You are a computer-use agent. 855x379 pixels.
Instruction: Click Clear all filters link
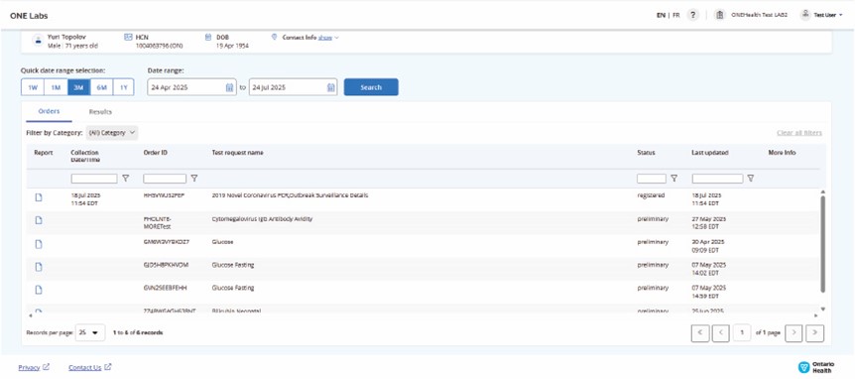pos(799,133)
